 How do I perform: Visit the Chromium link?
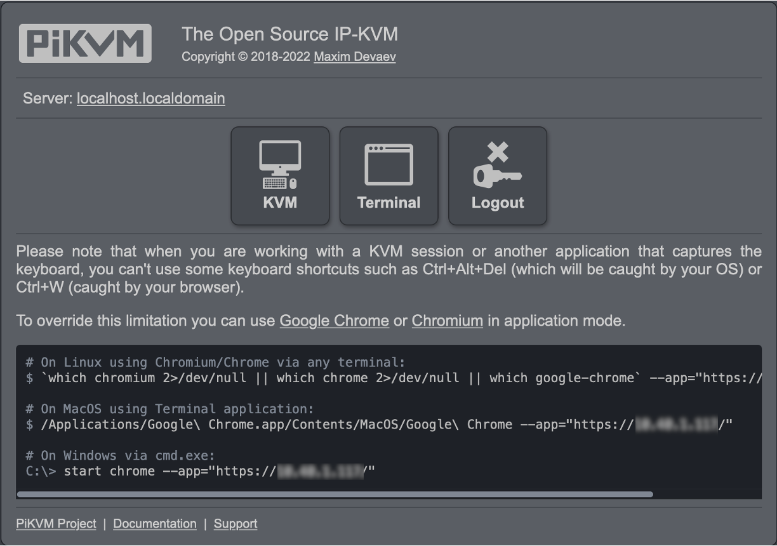[448, 321]
